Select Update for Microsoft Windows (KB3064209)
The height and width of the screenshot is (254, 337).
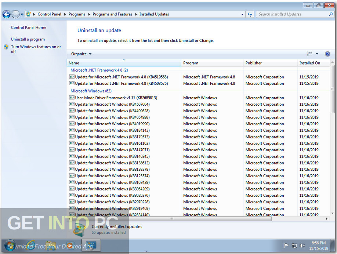point(112,189)
